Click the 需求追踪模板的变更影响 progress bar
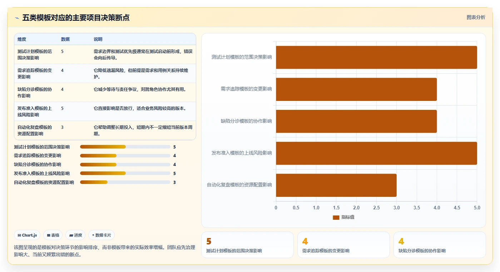 [x=125, y=156]
